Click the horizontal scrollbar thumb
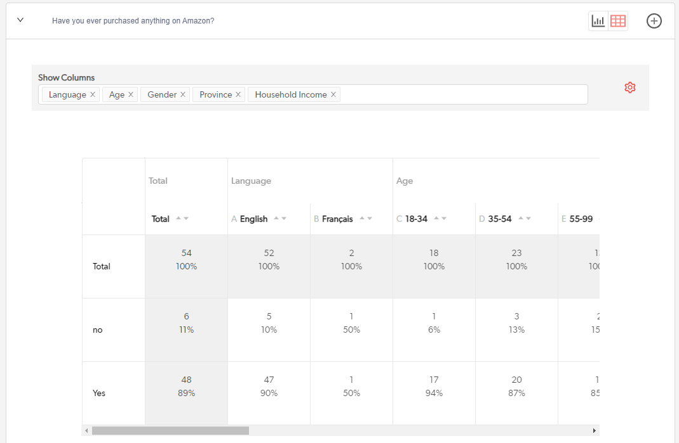 tap(170, 430)
